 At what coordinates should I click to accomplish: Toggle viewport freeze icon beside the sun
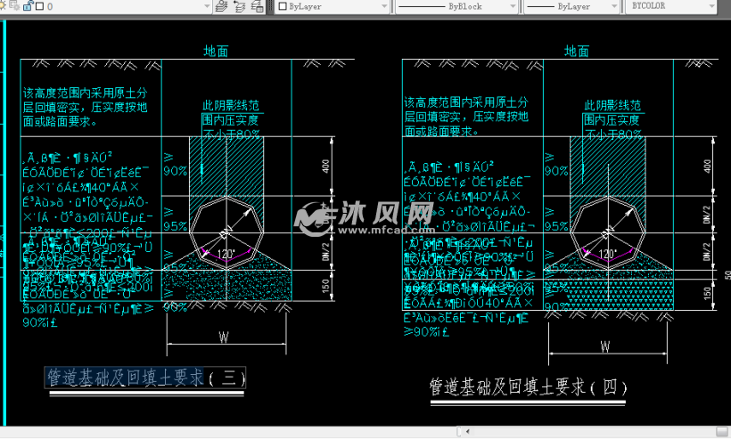tap(15, 5)
